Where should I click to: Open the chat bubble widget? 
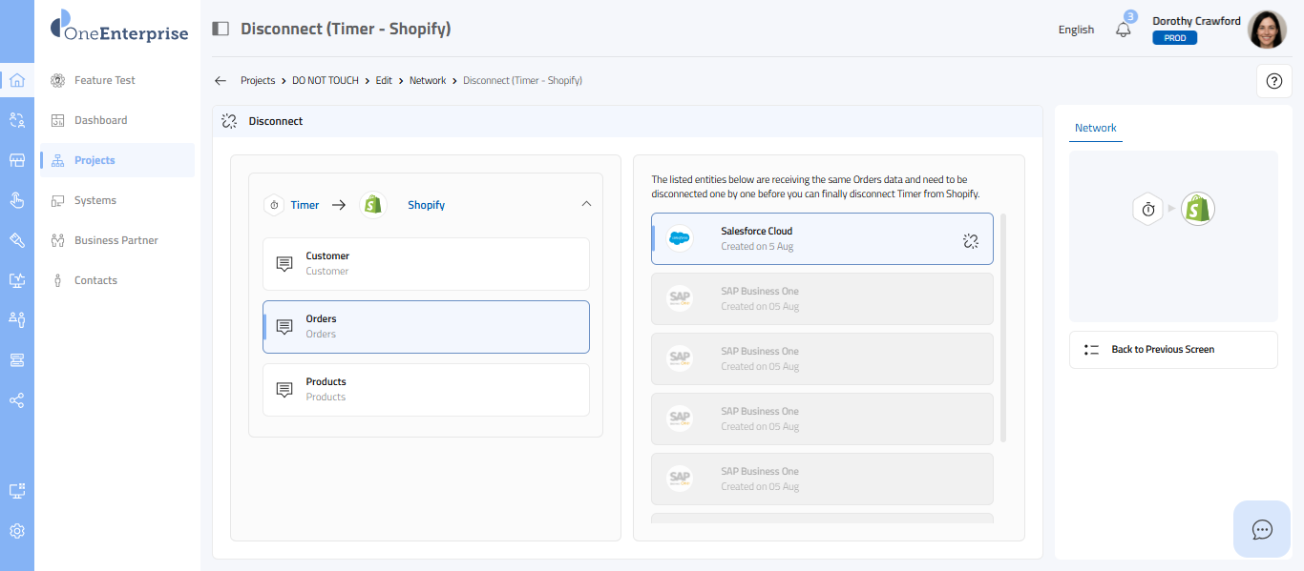(1262, 529)
